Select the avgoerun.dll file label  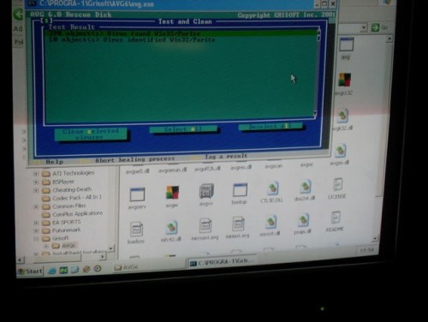173,170
